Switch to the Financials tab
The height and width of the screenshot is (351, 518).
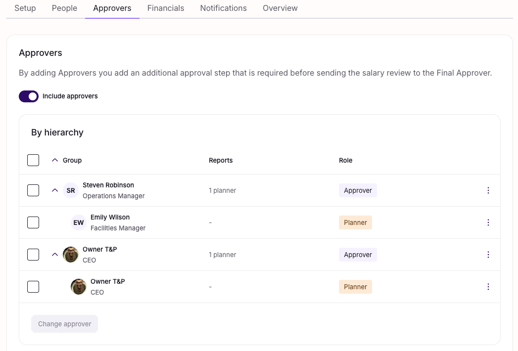click(166, 8)
